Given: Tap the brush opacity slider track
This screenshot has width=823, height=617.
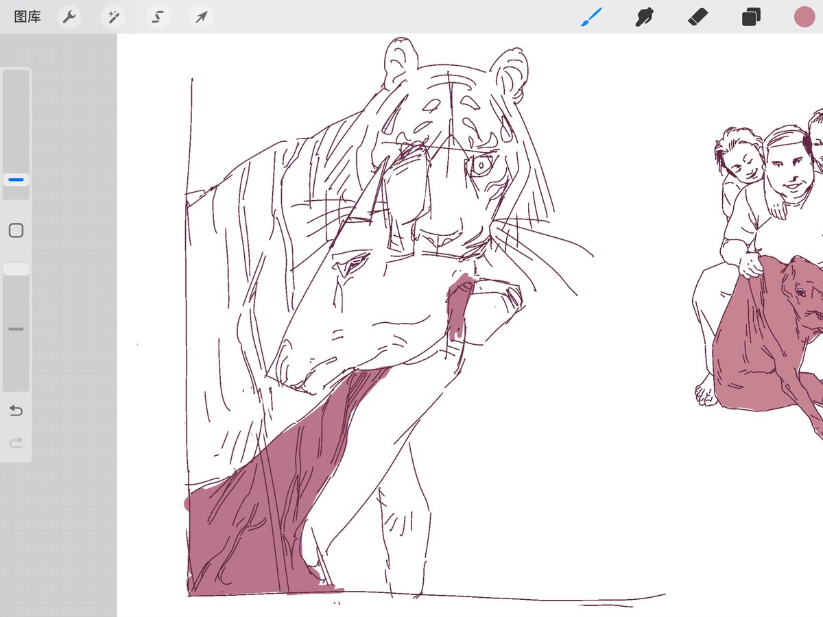Looking at the screenshot, I should pos(16,326).
